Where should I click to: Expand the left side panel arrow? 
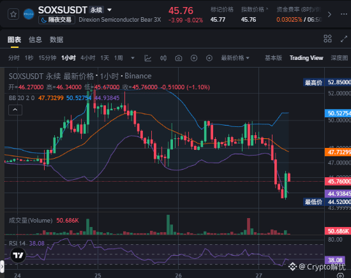[2, 267]
